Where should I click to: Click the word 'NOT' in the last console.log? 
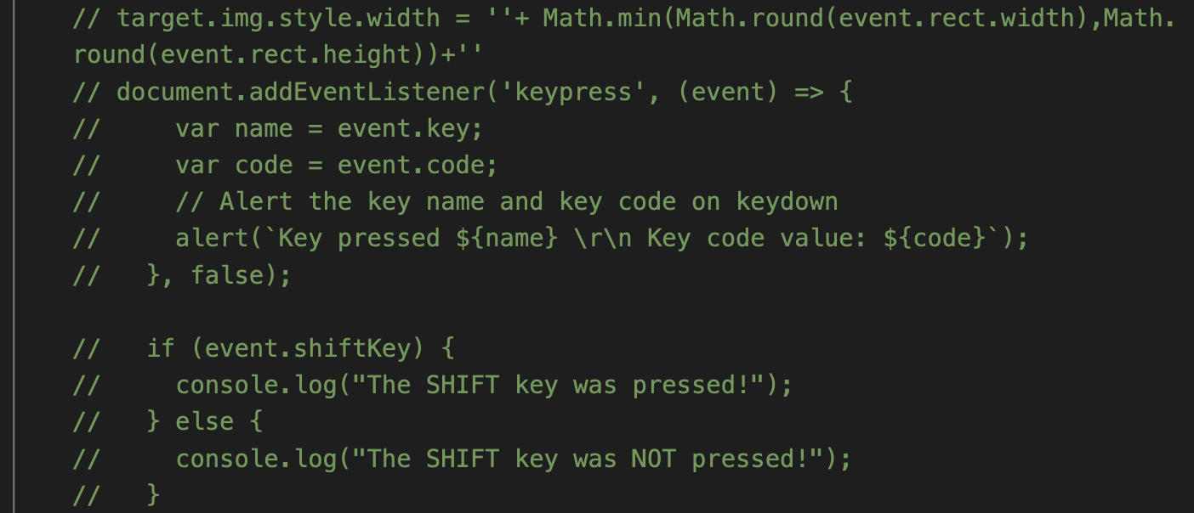[653, 459]
